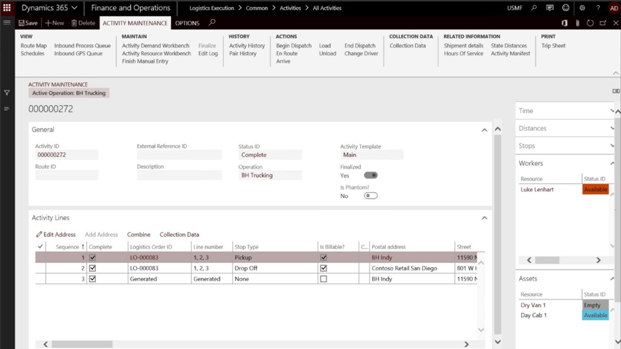
Task: Collapse the action pane ribbon chevron
Action: [616, 73]
